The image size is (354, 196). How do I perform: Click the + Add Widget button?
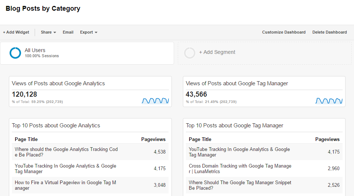16,32
